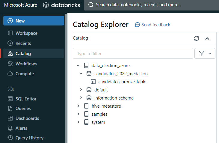
Task: Collapse the Catalog panel with chevron
Action: coord(207,38)
